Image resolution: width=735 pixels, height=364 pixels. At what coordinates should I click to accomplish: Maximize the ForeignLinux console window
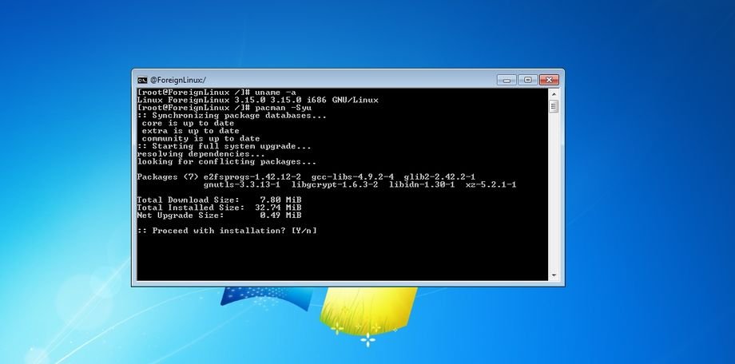tap(527, 80)
